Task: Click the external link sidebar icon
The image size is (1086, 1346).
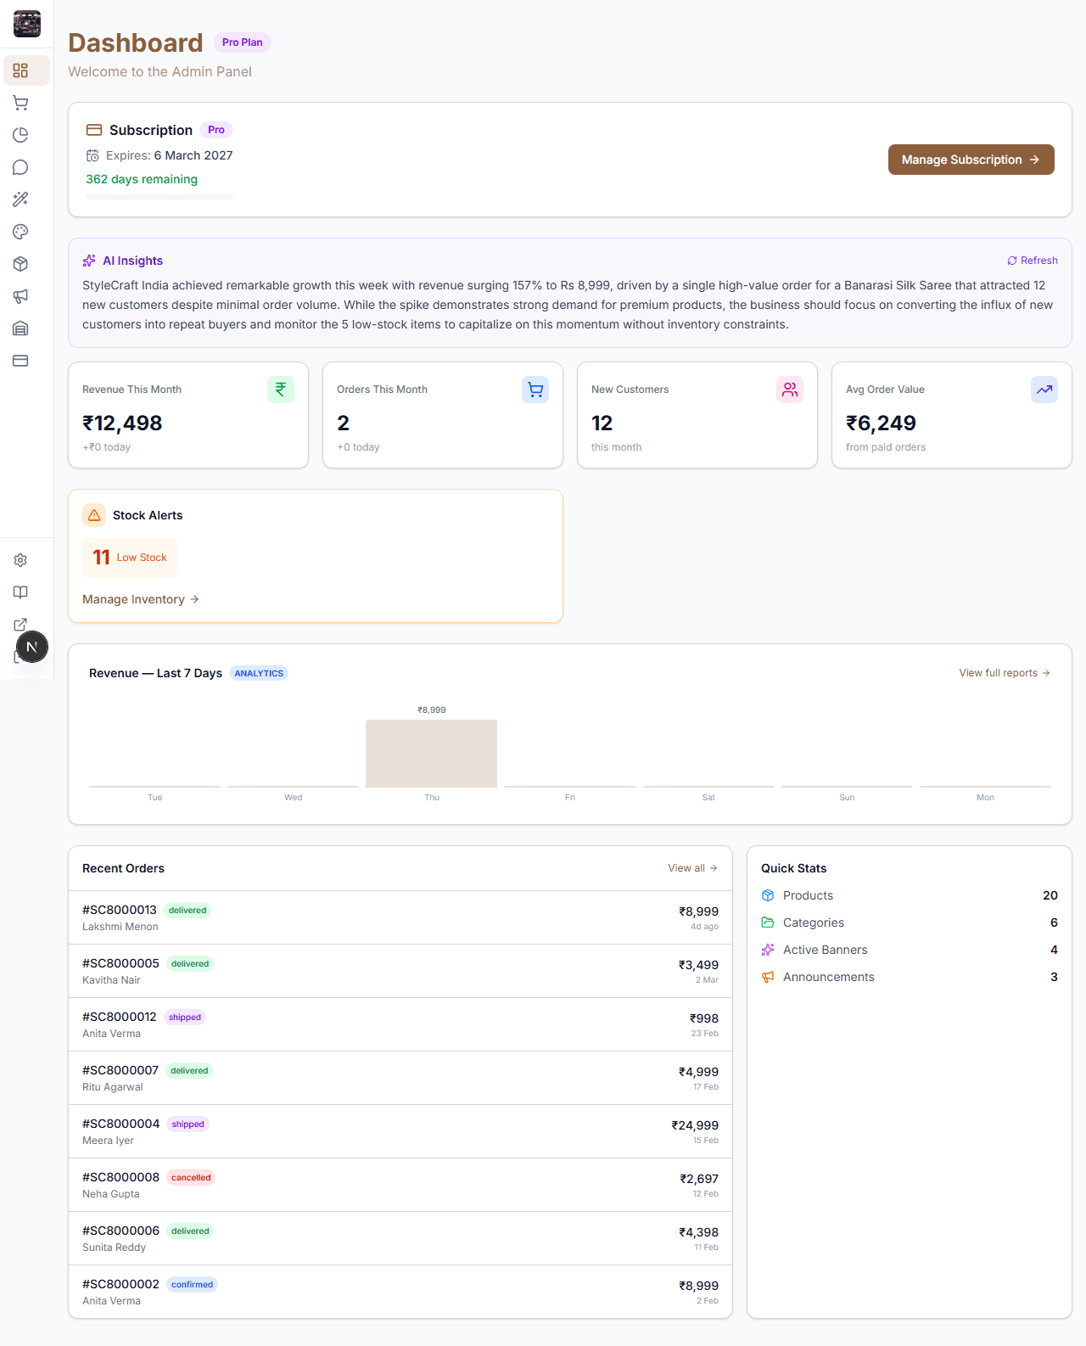Action: (20, 625)
